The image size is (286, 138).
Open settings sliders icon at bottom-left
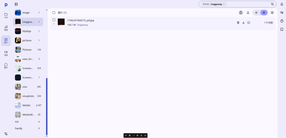coord(6,134)
